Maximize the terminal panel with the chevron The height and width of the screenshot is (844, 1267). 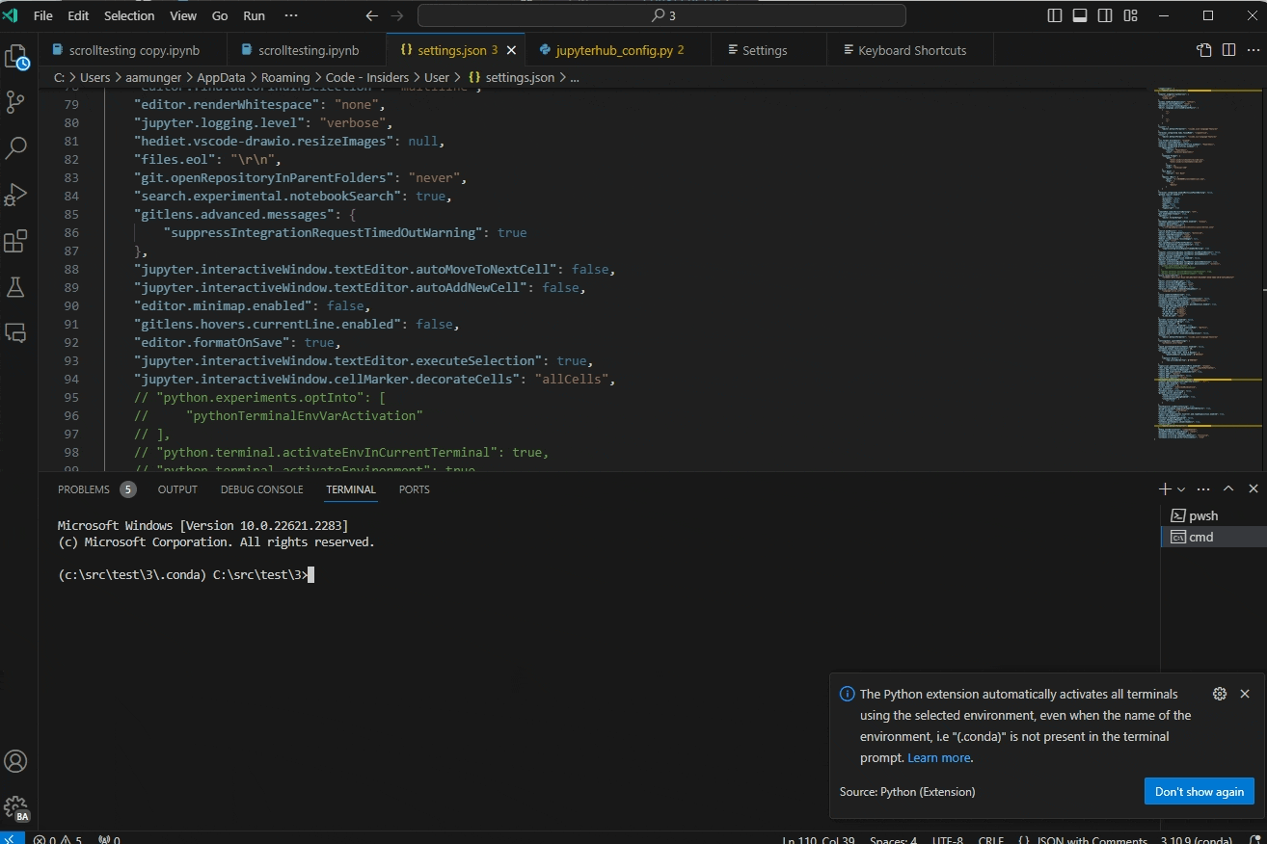[x=1228, y=488]
